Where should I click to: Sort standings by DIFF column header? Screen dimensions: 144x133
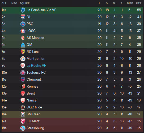[130, 3]
